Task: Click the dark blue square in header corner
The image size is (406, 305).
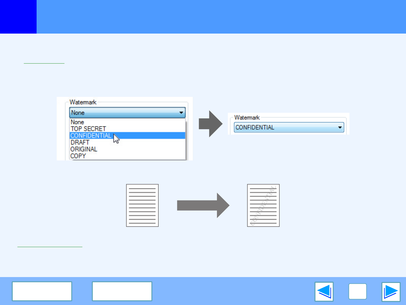Action: pos(18,17)
